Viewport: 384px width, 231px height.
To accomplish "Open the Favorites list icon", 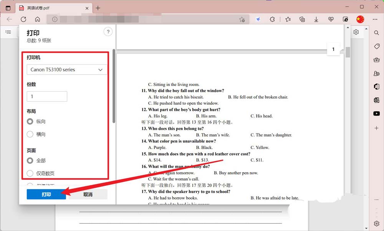I will point(288,19).
